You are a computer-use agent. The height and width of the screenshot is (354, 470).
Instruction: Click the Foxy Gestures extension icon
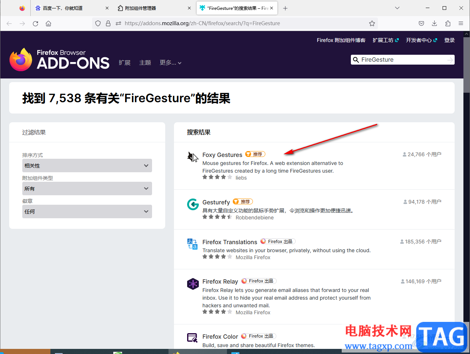coord(193,157)
